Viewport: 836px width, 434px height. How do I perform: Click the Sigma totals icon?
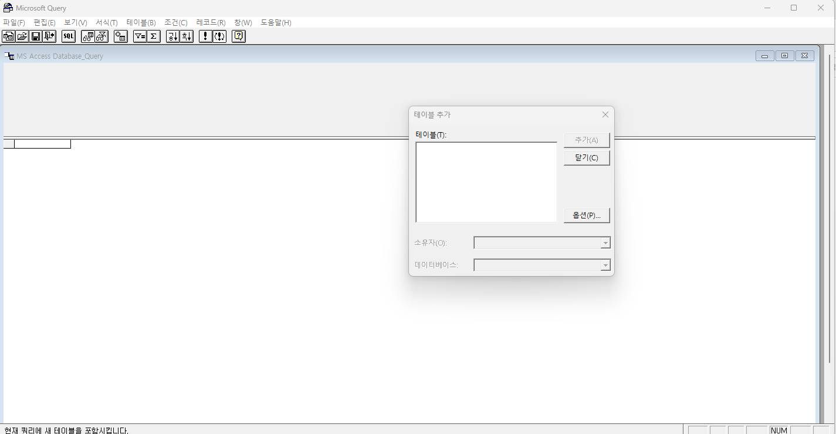153,36
